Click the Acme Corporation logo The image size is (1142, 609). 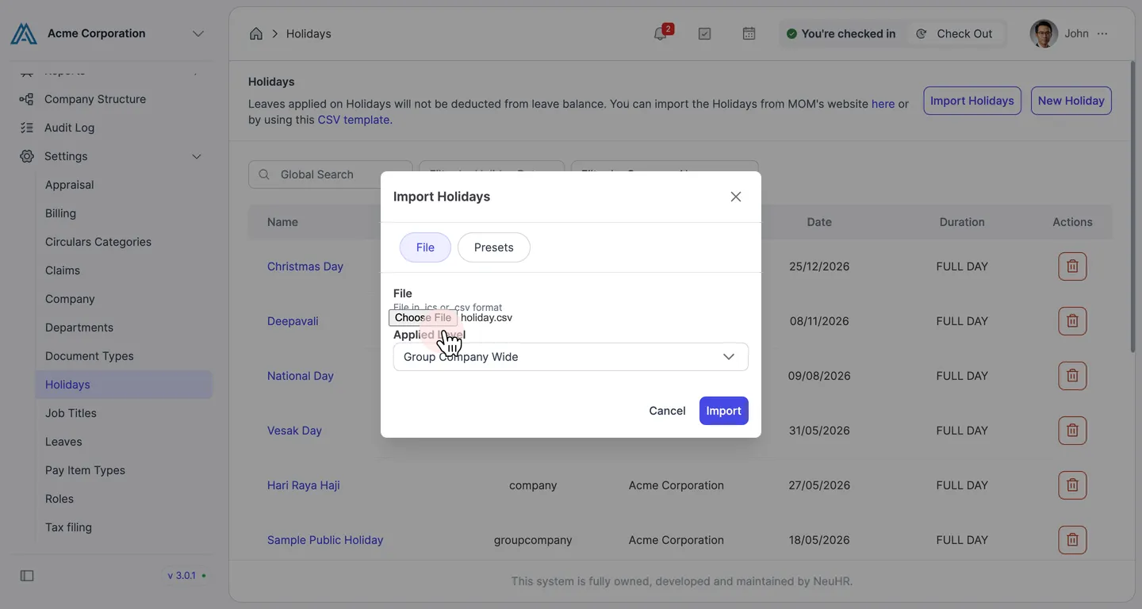point(24,34)
